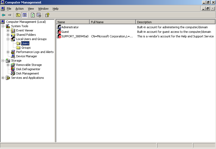Select Shared Folders label in tree

point(26,35)
